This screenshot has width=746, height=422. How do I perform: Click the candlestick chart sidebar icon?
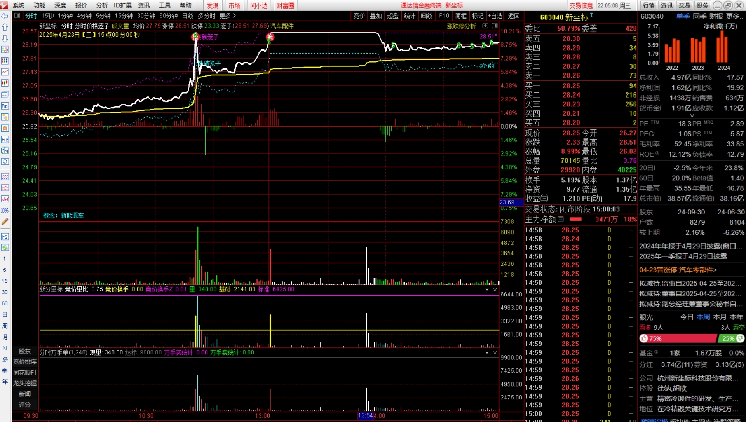pyautogui.click(x=5, y=83)
